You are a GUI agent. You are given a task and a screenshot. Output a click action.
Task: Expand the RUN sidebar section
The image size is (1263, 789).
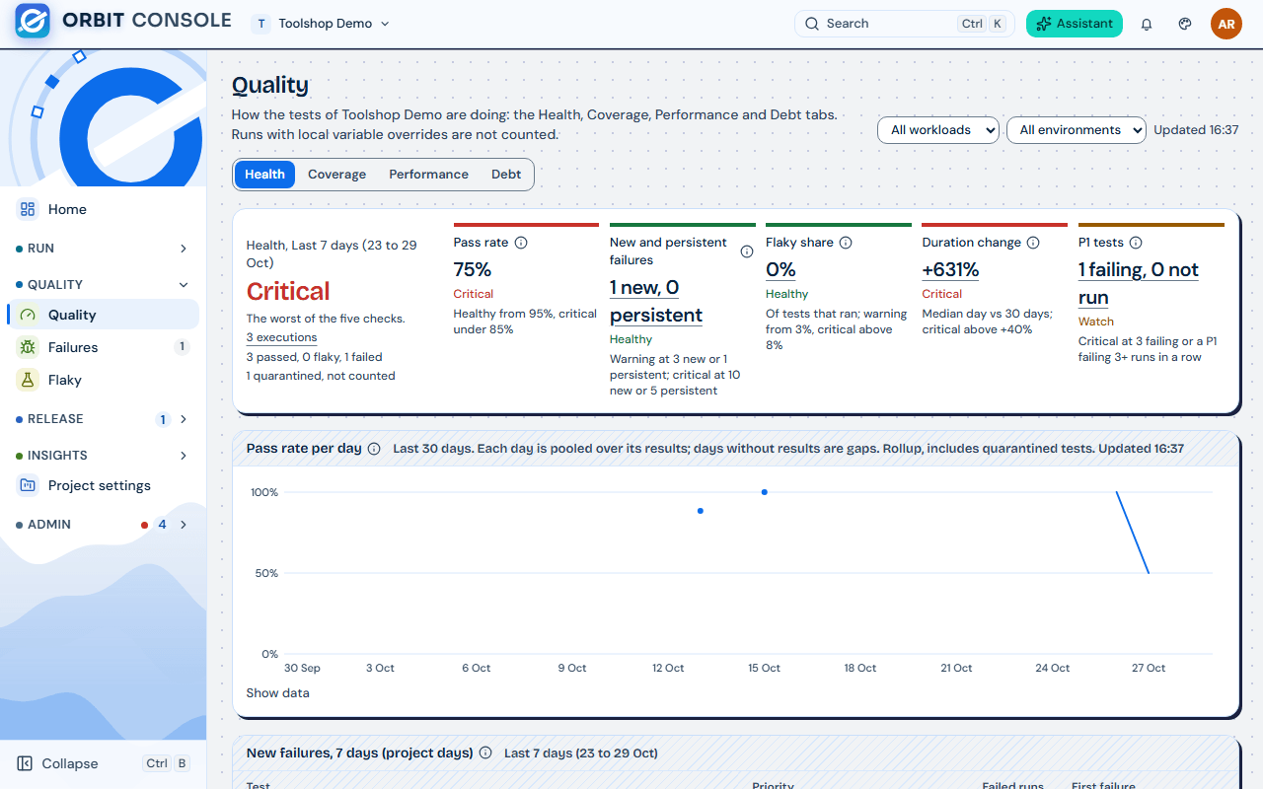coord(103,249)
